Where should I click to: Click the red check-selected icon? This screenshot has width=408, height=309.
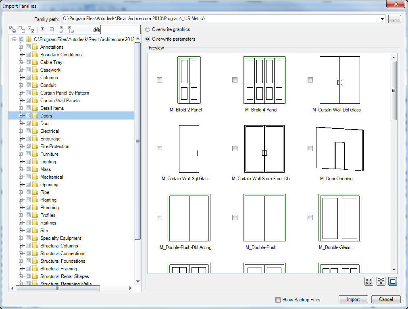tap(32, 29)
